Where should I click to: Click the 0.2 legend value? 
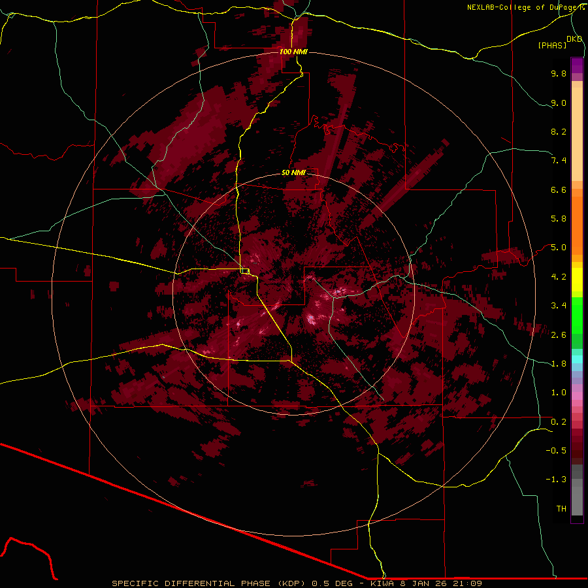coord(559,422)
